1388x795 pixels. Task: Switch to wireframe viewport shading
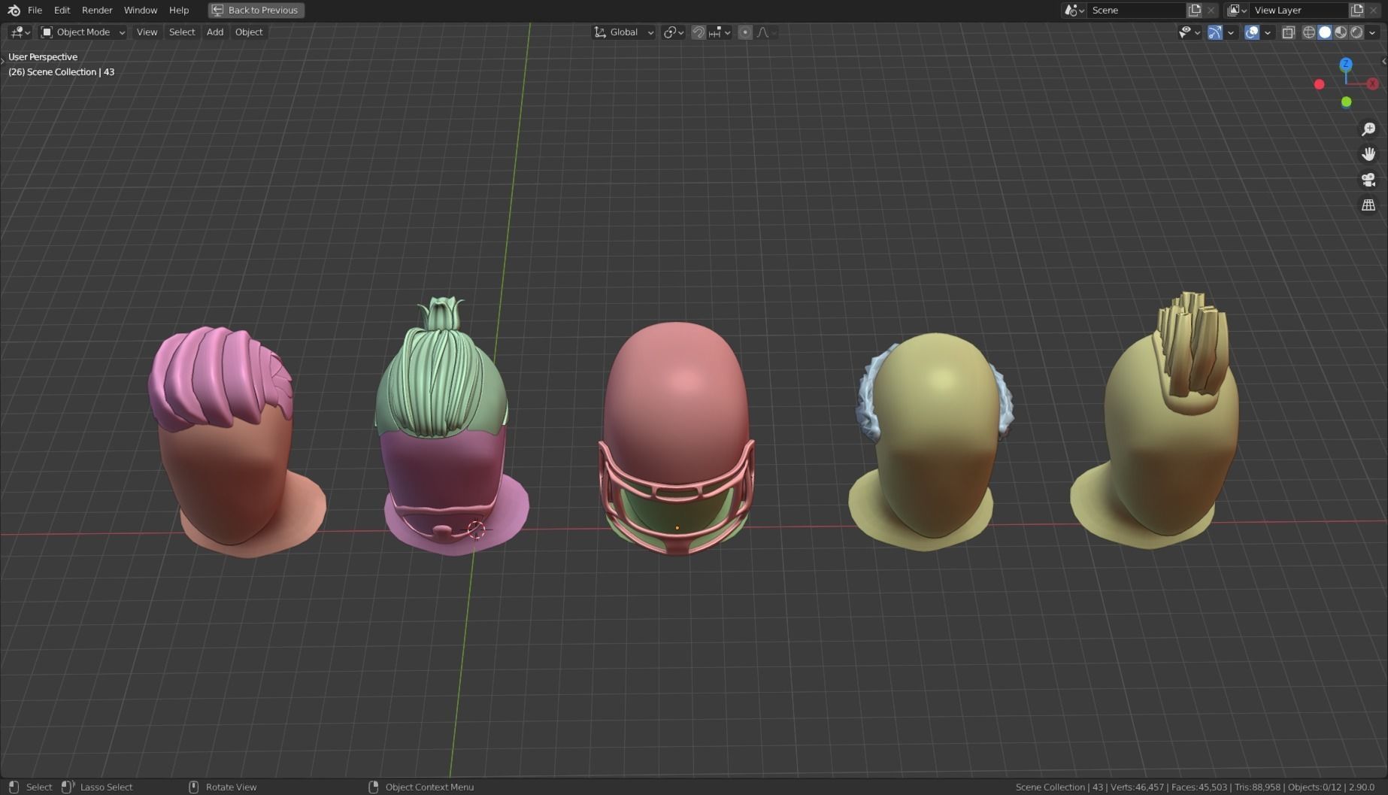[x=1309, y=32]
